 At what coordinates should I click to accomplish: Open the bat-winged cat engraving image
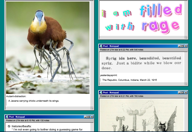pyautogui.click(x=142, y=115)
